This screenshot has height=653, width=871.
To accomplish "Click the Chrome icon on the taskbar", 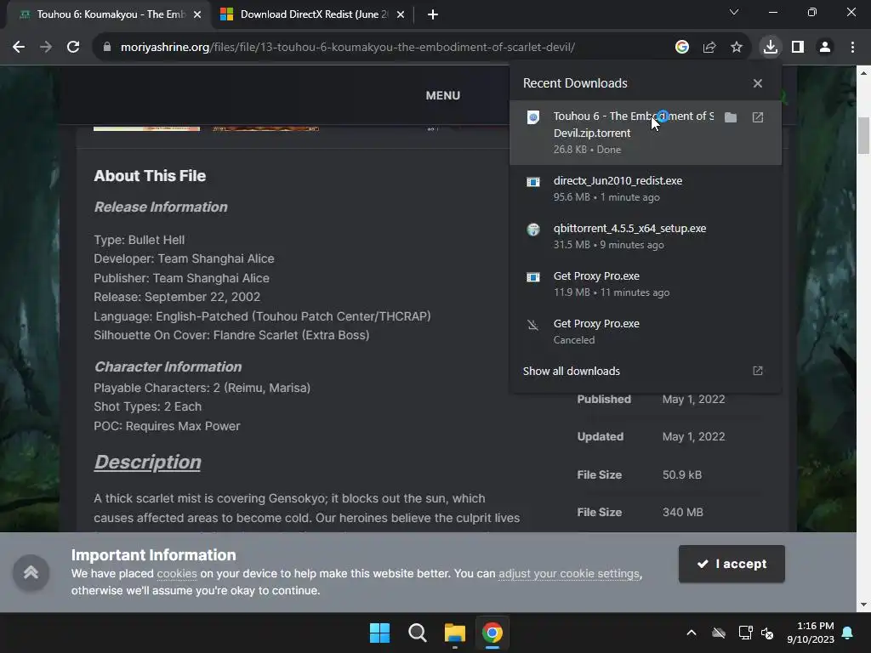I will click(x=492, y=633).
